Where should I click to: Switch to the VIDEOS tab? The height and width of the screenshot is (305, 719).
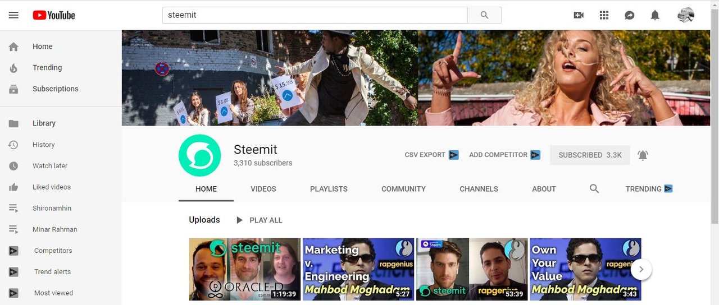point(263,189)
